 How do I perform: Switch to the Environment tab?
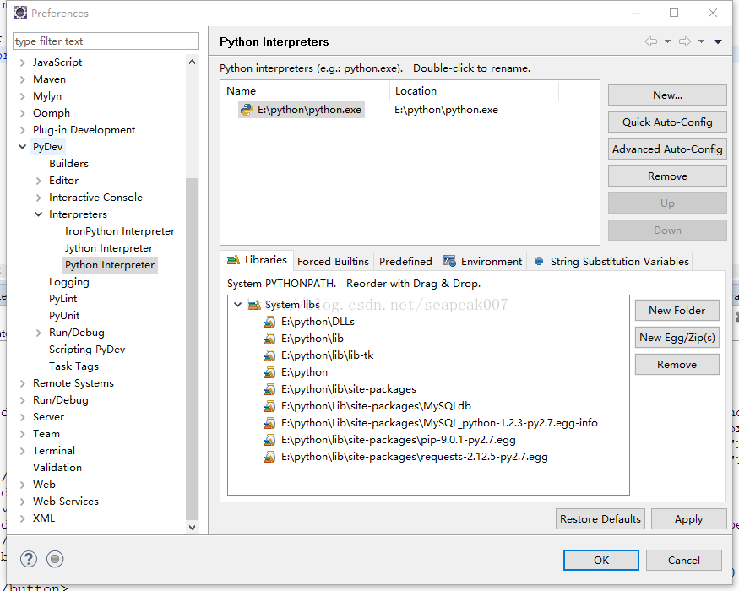482,262
